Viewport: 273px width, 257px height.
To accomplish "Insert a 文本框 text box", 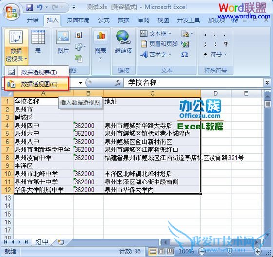I will tap(156, 34).
